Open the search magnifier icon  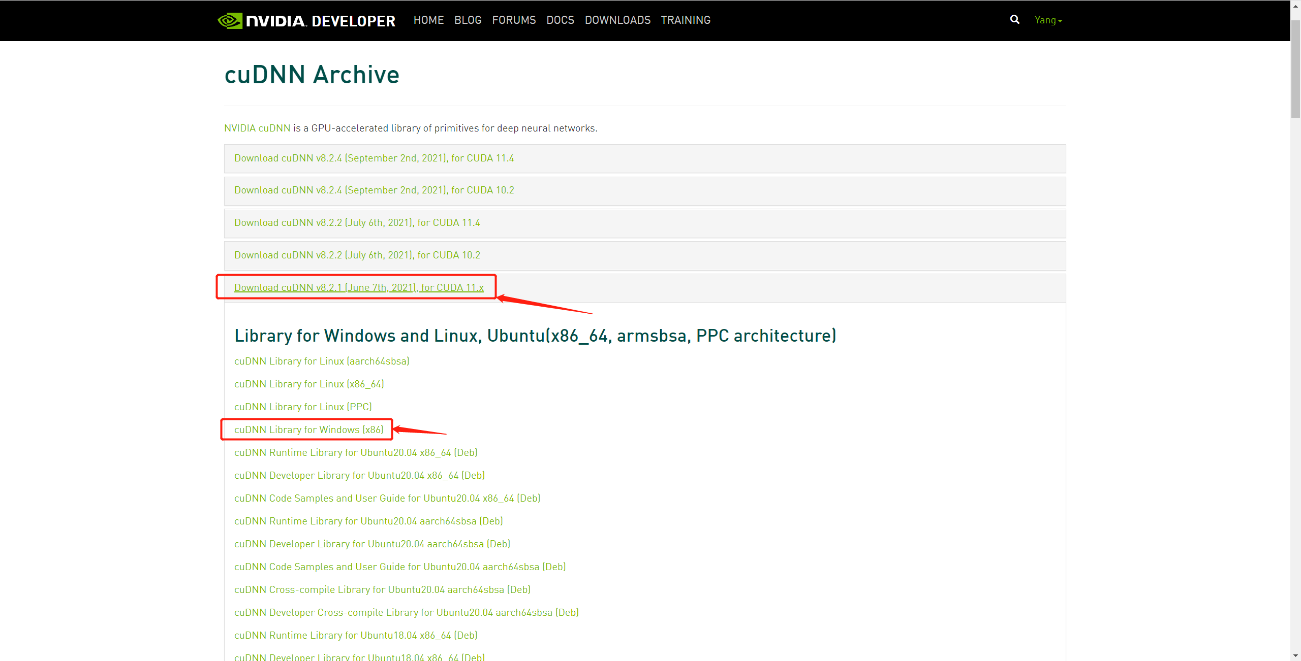click(x=1014, y=20)
